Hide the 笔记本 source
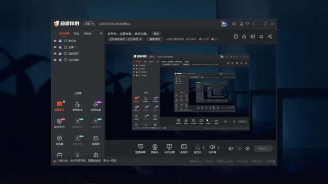Image resolution: width=328 pixels, height=184 pixels. [x=55, y=41]
